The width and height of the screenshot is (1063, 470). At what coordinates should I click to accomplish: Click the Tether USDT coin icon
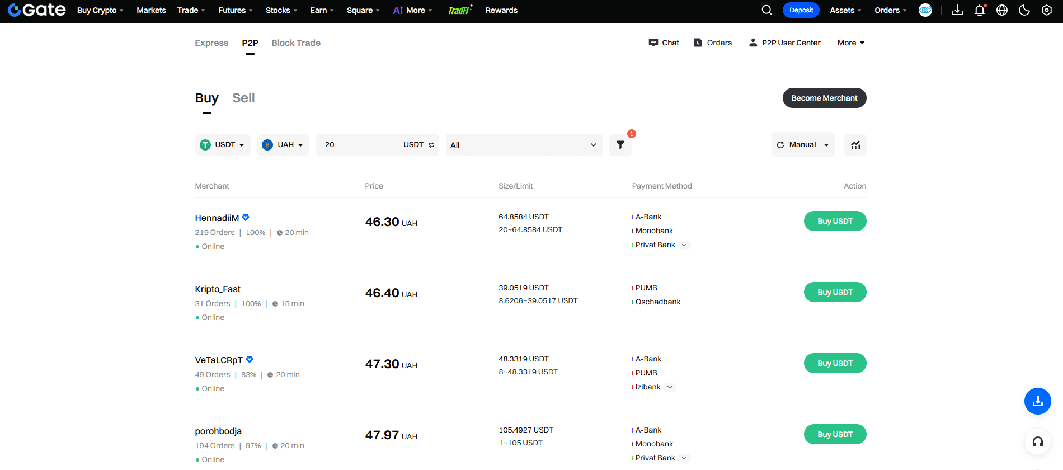(x=205, y=145)
